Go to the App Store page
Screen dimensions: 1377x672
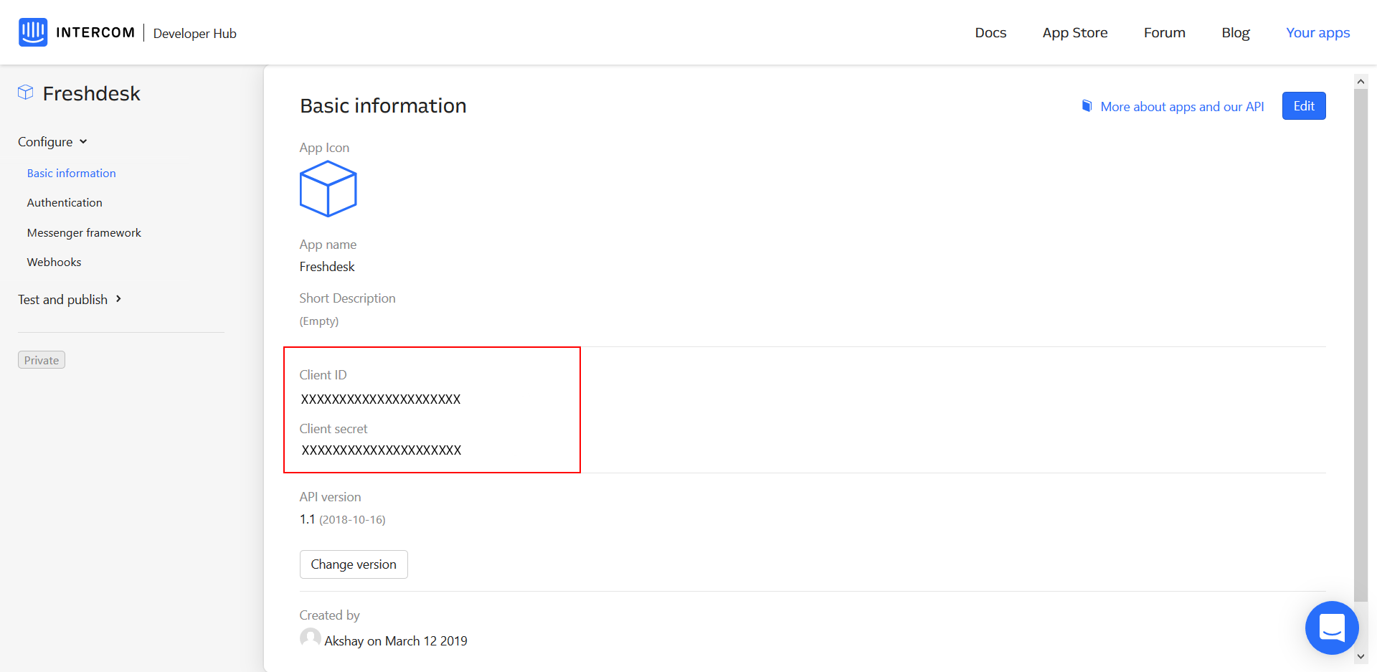1074,33
